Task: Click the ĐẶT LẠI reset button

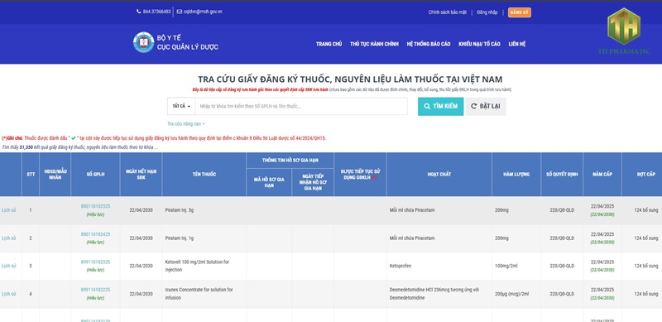Action: pyautogui.click(x=486, y=106)
